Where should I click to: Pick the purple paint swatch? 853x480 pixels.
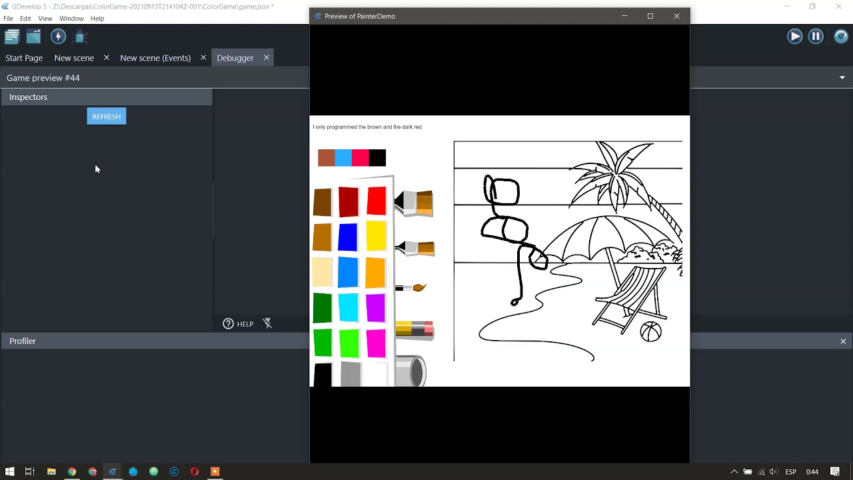coord(376,308)
